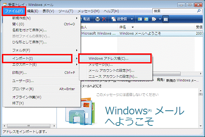205x137 pixels.
Task: Open the ヘルプ(H) menu
Action: pos(111,11)
